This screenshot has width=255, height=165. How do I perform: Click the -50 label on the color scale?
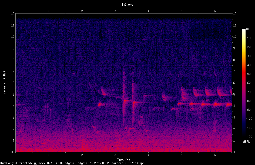(x=248, y=74)
